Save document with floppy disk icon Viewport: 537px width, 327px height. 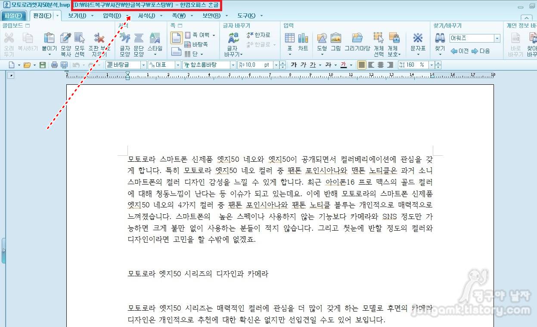pos(42,65)
